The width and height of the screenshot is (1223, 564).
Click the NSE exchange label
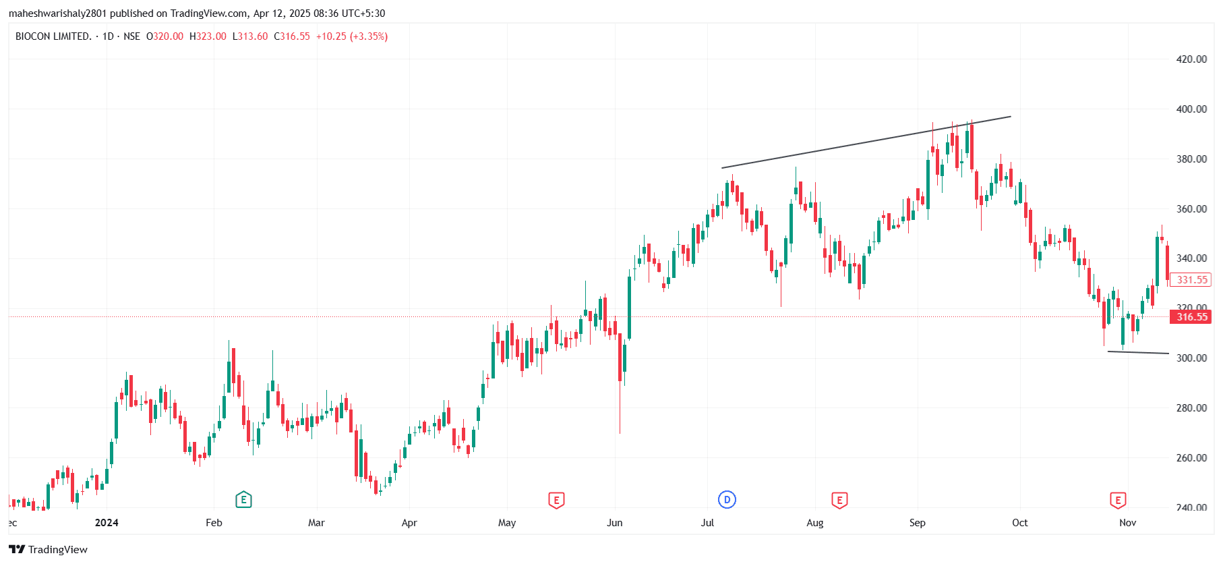pyautogui.click(x=131, y=36)
